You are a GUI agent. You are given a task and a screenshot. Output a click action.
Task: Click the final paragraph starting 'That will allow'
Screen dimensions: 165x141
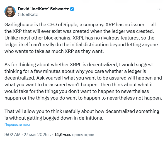pyautogui.click(x=82, y=115)
